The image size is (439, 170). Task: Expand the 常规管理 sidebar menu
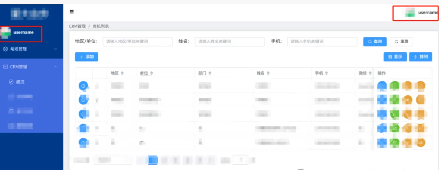point(30,49)
